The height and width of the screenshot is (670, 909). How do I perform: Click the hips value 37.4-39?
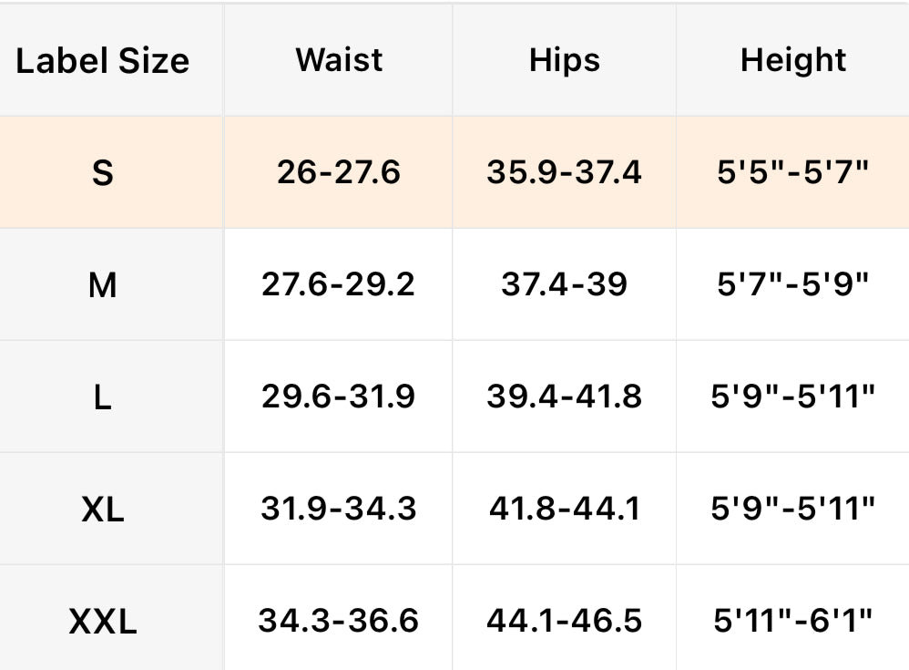point(565,284)
